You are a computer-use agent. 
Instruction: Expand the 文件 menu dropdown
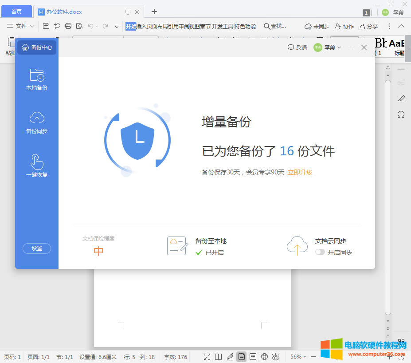coord(21,26)
